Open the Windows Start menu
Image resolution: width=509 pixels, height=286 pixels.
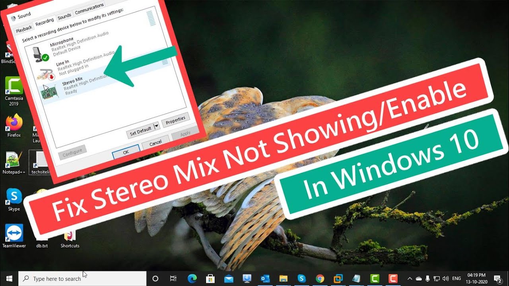click(x=9, y=278)
